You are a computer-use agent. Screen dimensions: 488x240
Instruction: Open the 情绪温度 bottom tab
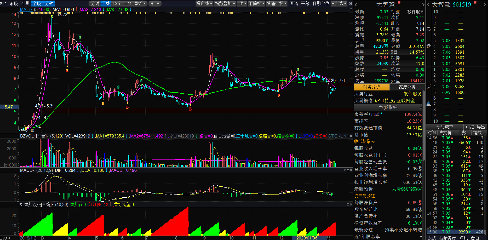click(x=447, y=238)
